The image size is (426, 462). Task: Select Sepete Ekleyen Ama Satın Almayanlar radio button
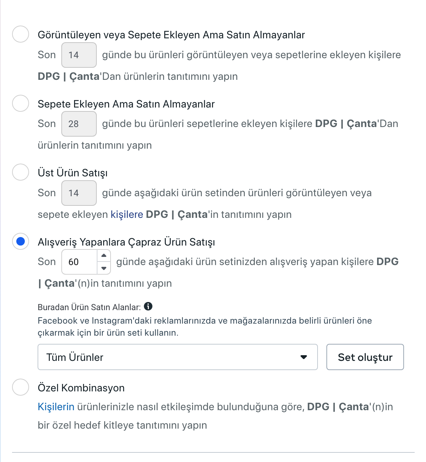(x=21, y=103)
